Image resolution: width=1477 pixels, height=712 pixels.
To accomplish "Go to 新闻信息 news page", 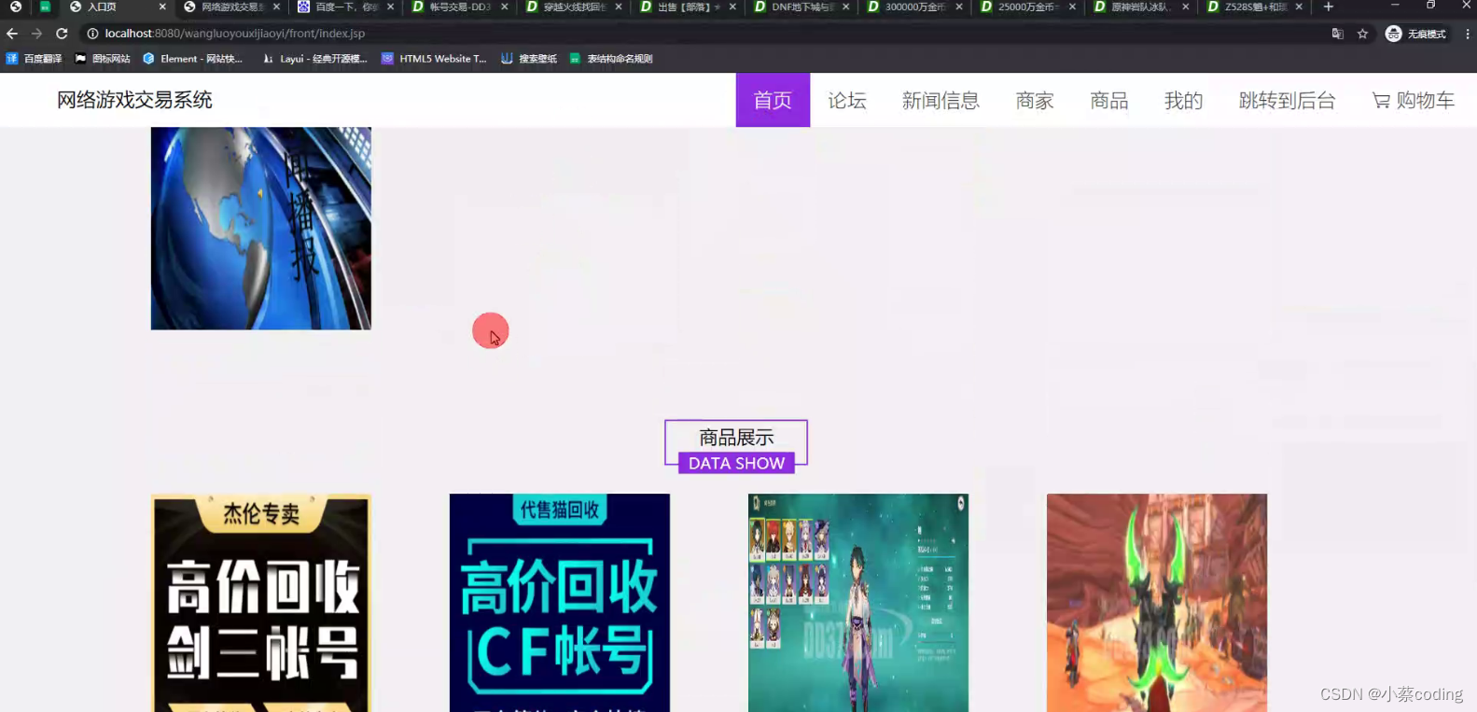I will click(941, 100).
